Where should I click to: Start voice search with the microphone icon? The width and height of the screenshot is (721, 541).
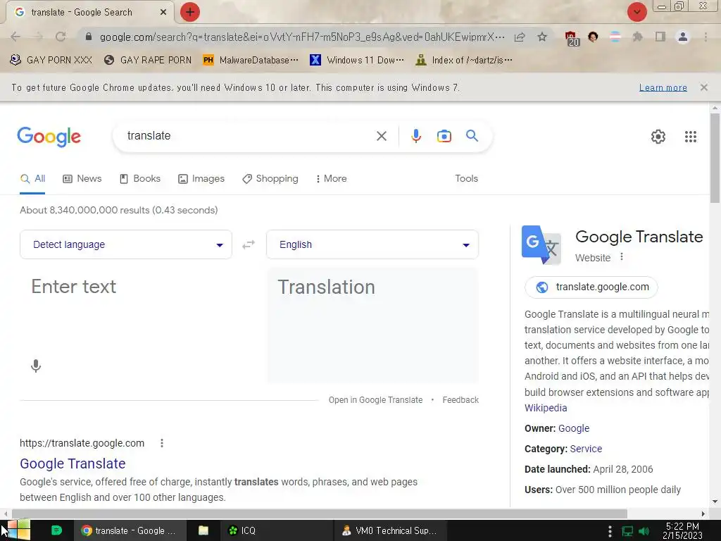415,136
